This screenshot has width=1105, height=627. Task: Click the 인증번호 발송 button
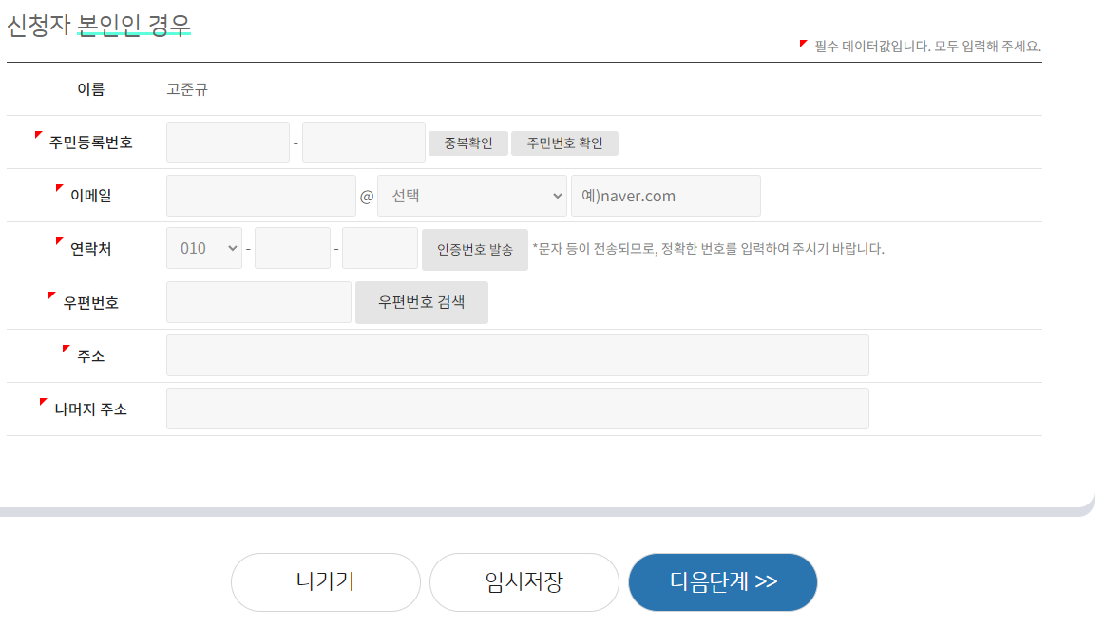click(475, 250)
